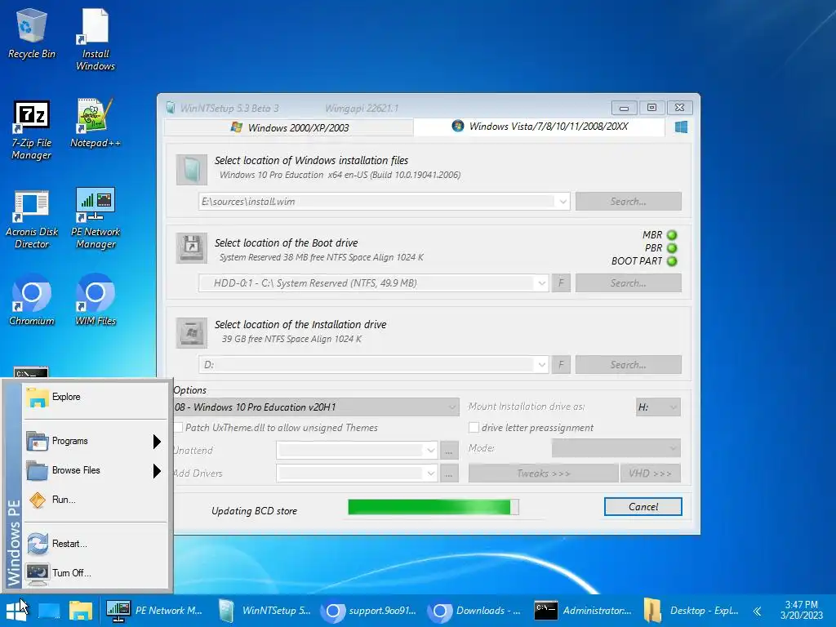This screenshot has height=627, width=836.
Task: Click Search for Boot drive
Action: point(628,283)
